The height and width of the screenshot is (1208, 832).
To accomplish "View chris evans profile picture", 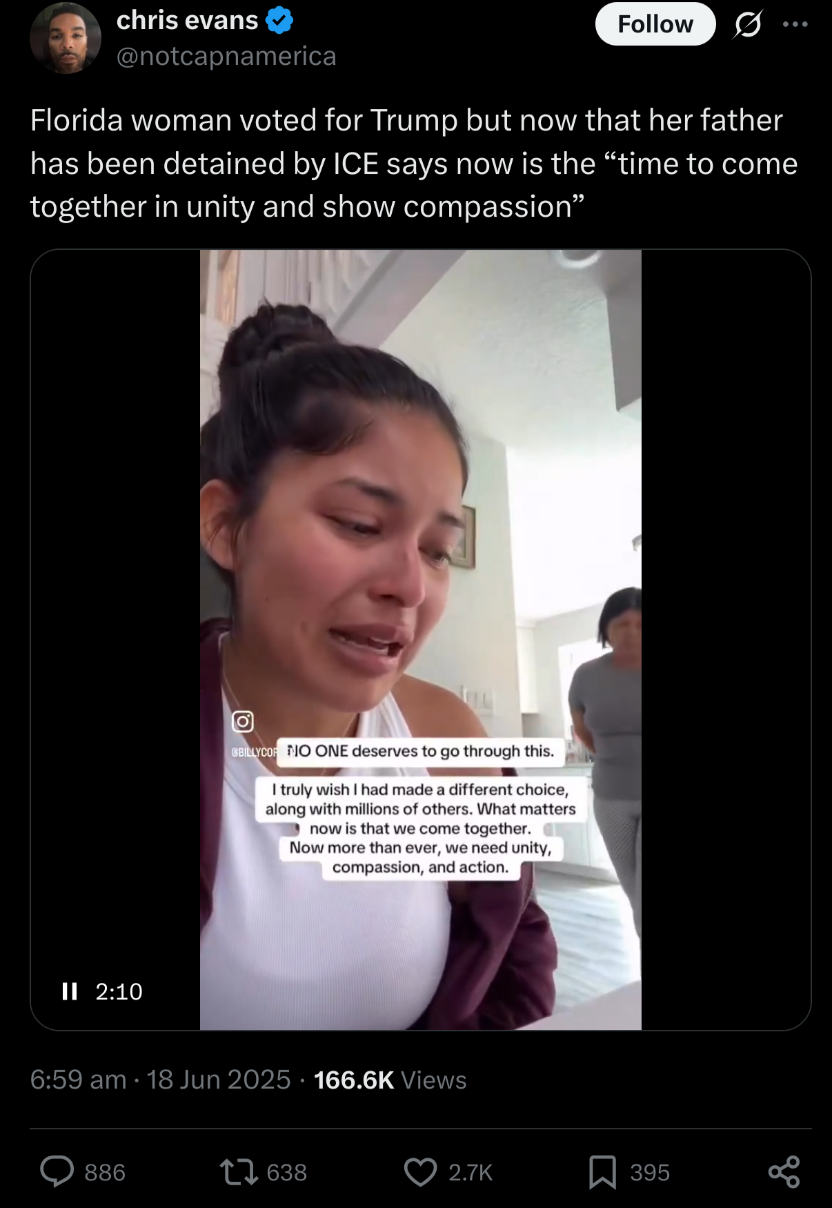I will (x=66, y=38).
